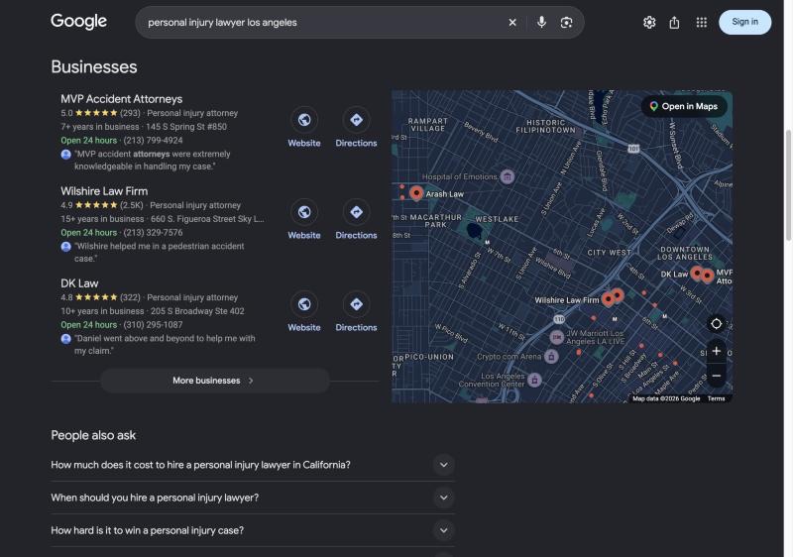Open Google apps grid icon

pos(702,22)
